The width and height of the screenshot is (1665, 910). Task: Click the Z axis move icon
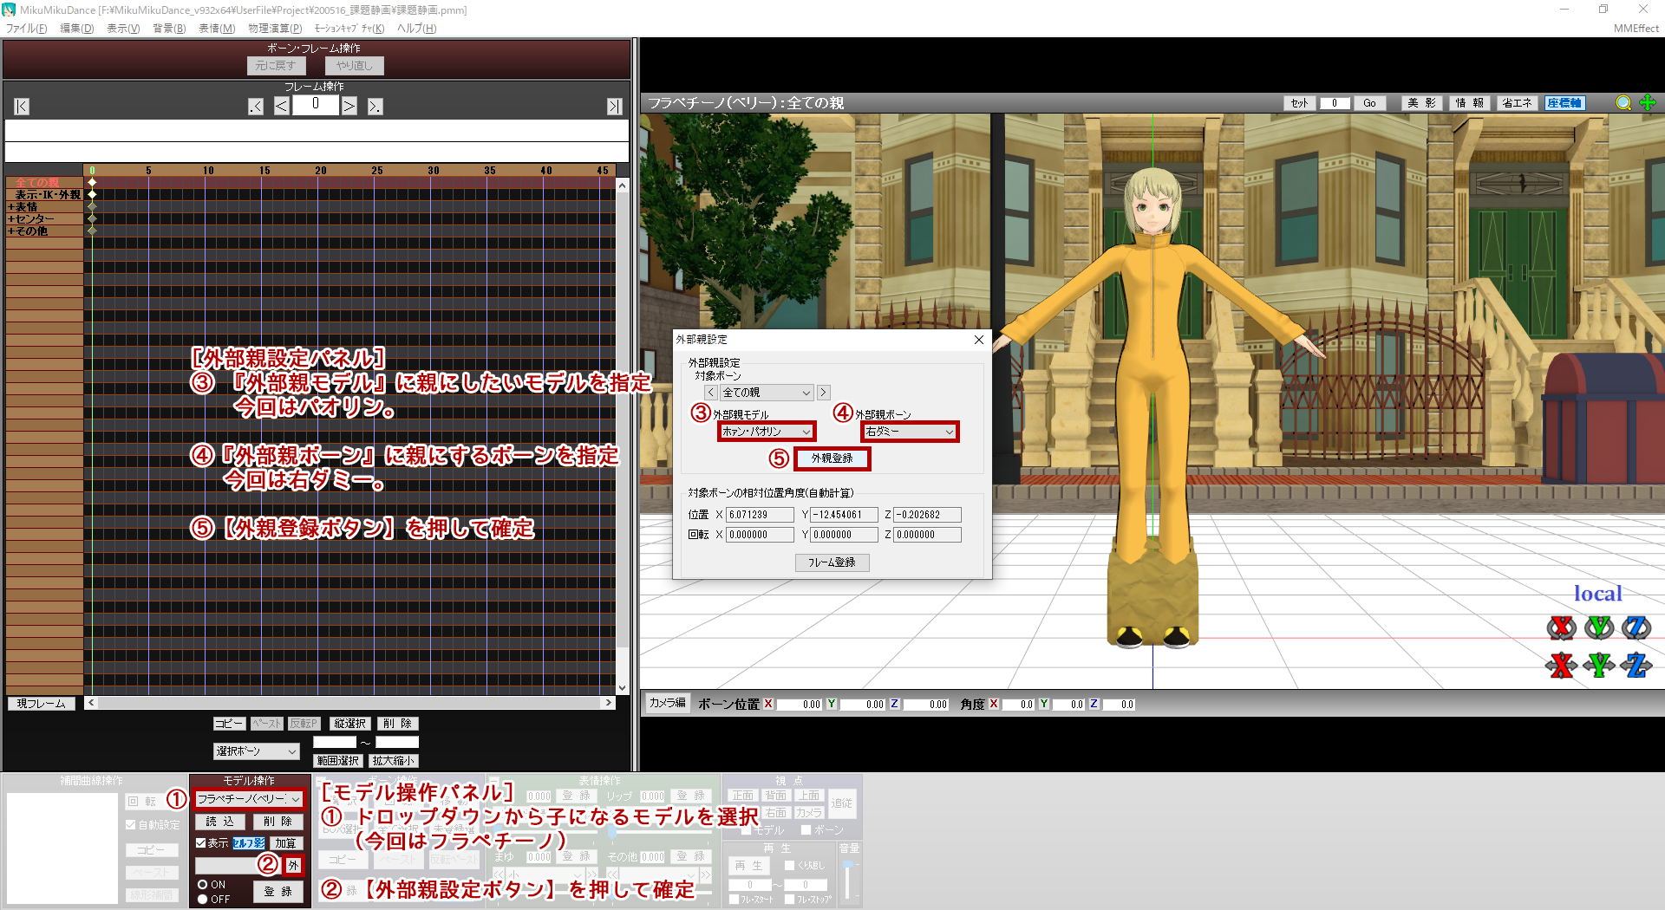1636,665
